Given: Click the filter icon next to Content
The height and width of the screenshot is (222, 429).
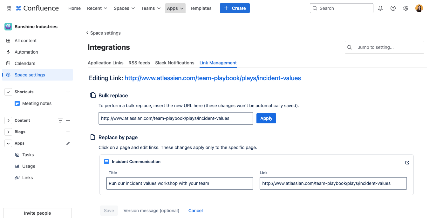Looking at the screenshot, I should click(x=60, y=120).
